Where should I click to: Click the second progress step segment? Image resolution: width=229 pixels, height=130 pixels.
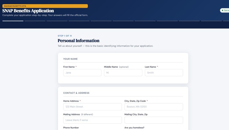click(x=35, y=21)
